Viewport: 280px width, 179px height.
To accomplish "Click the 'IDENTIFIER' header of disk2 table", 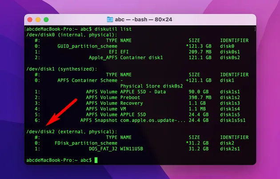I will [234, 137].
